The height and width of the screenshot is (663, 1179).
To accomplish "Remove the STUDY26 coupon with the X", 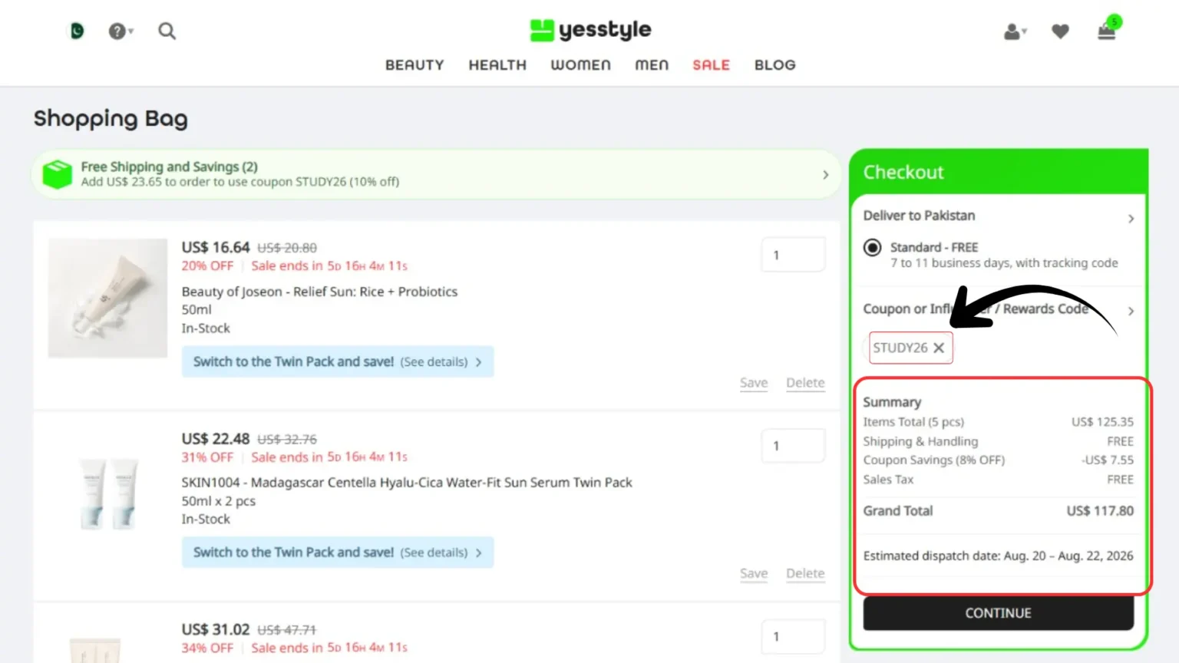I will tap(939, 348).
